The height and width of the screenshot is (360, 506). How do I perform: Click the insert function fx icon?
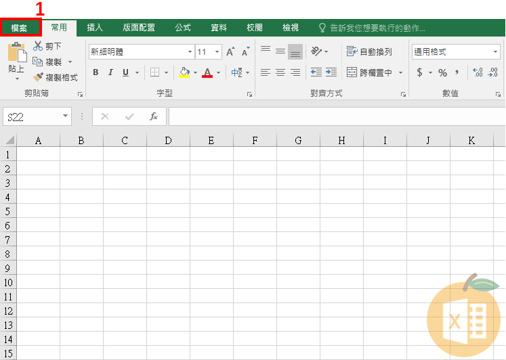point(154,116)
